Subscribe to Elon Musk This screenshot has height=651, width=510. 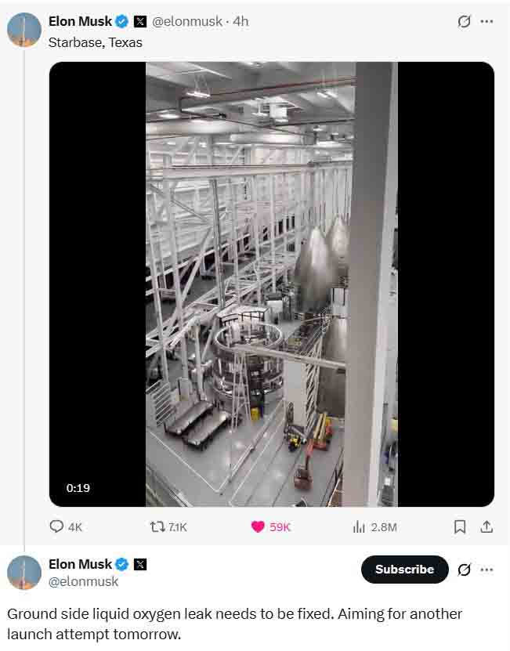pos(404,570)
